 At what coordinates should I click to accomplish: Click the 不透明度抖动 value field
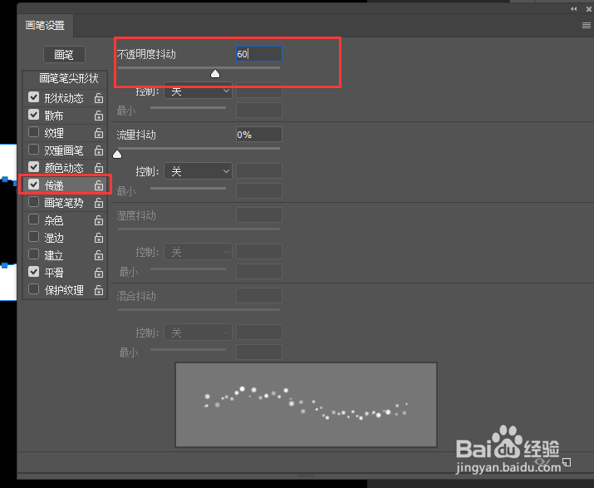click(x=259, y=54)
